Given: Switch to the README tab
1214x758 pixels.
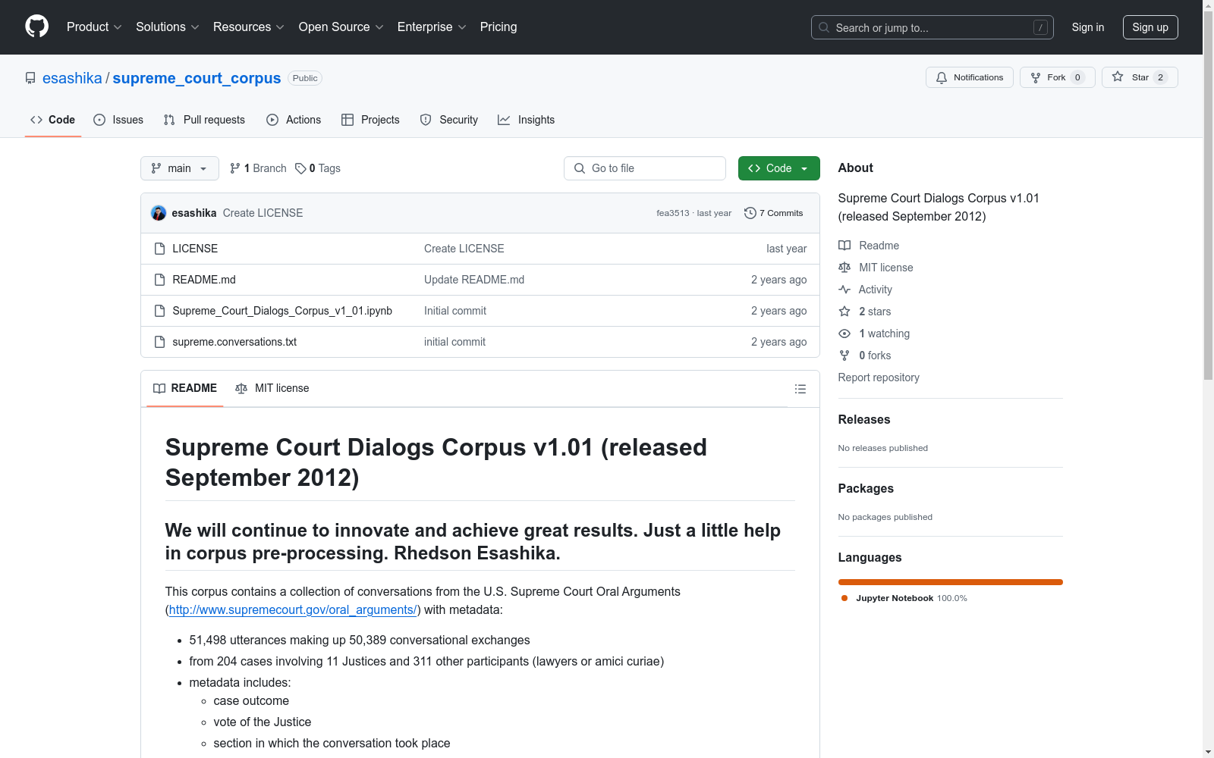Looking at the screenshot, I should (185, 388).
